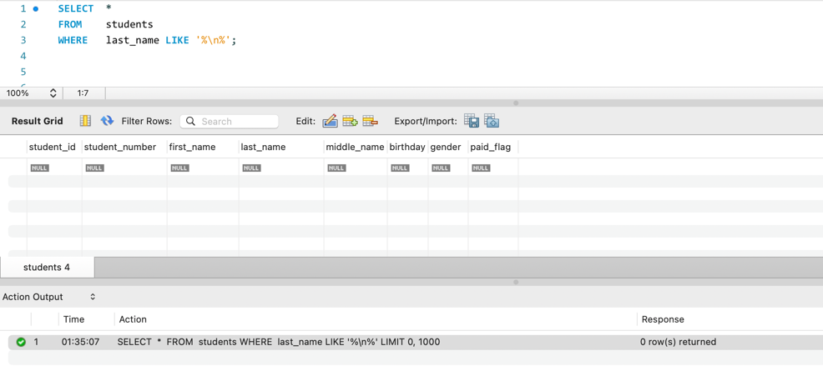Screen dimensions: 823x371
Task: Open the editor zoom 100% stepper
Action: pos(53,93)
